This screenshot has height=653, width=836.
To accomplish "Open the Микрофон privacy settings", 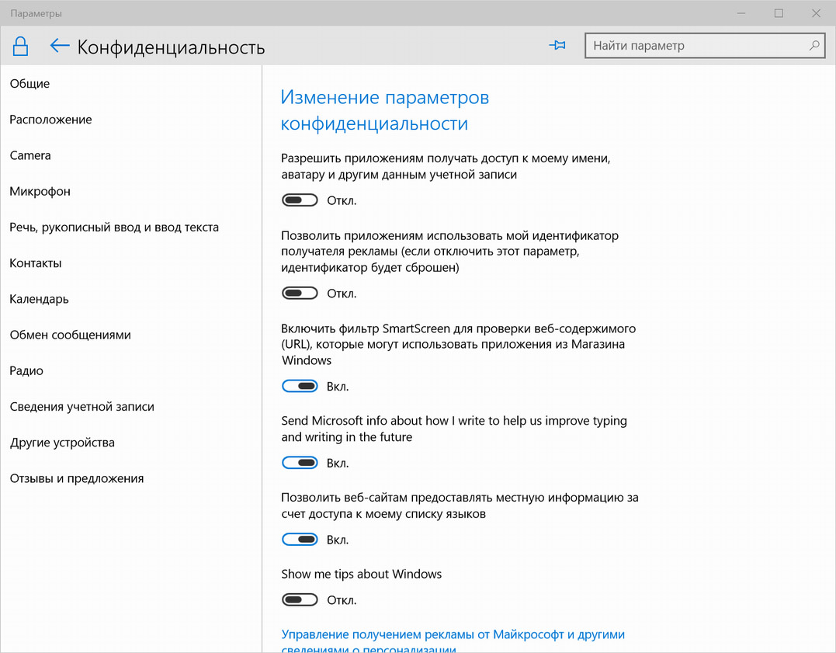I will coord(40,191).
